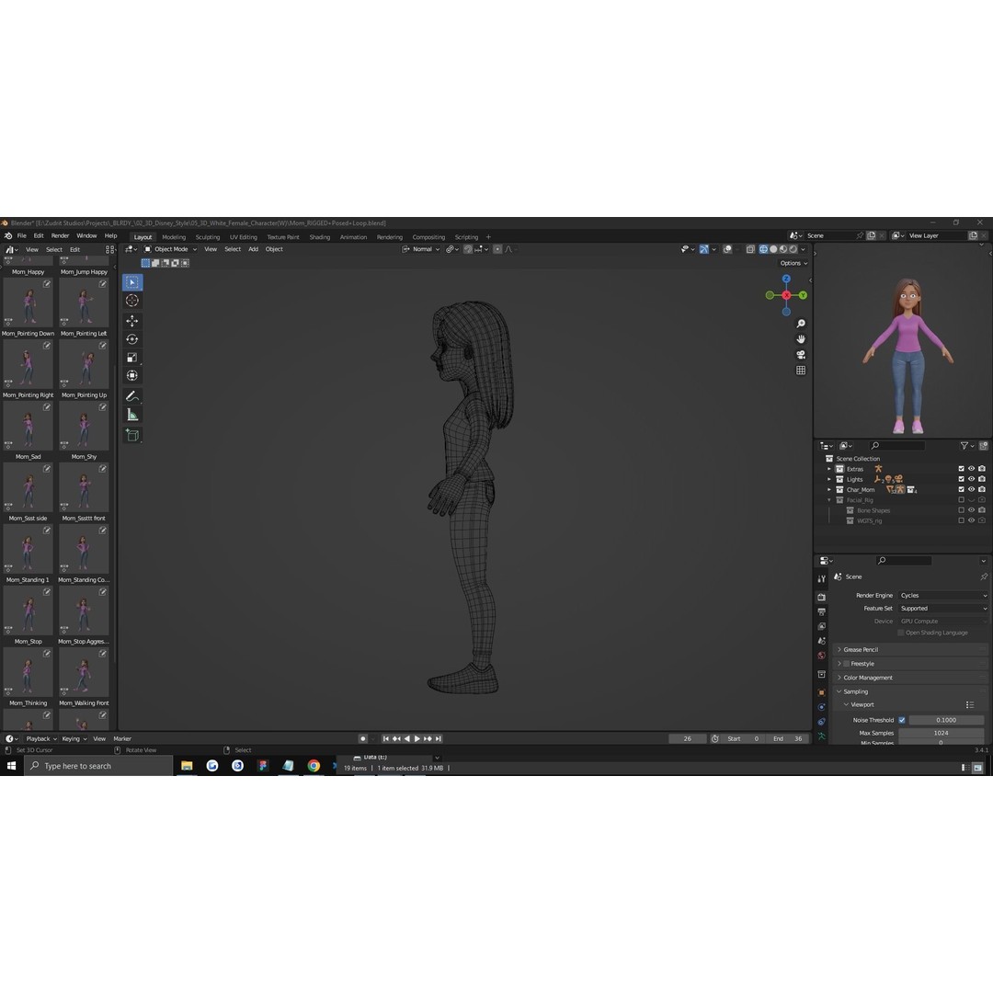Open the View Layer properties tab icon
This screenshot has width=993, height=993.
821,626
